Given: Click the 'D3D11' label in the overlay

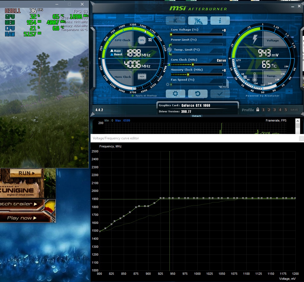Looking at the screenshot, I should pos(13,11).
